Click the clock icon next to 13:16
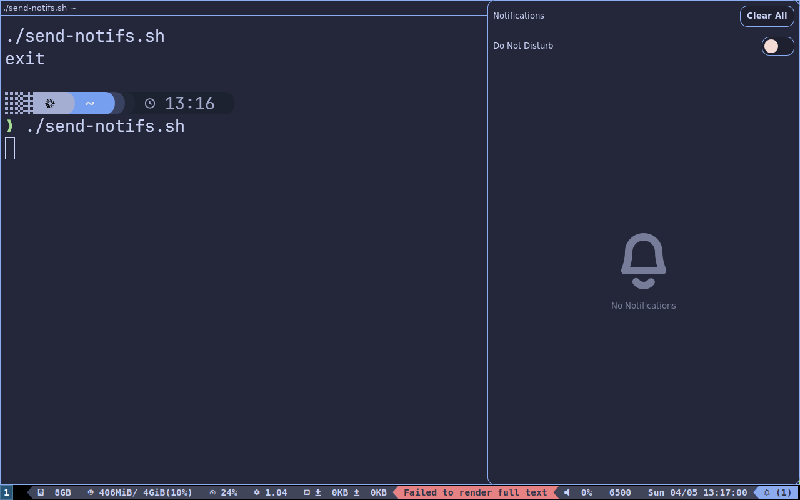 pyautogui.click(x=150, y=104)
